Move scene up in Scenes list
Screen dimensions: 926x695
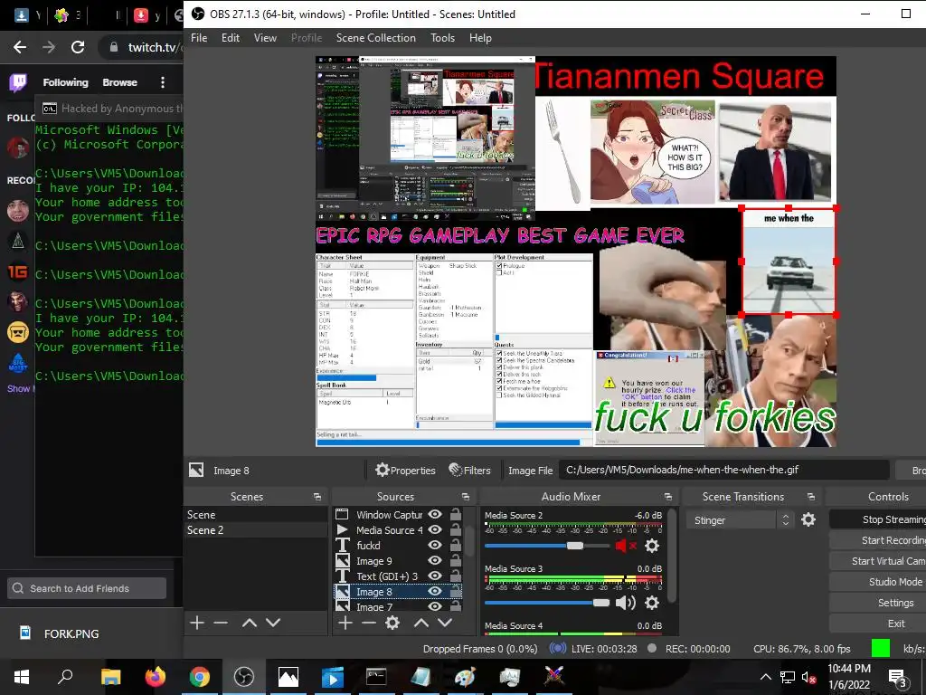(250, 623)
